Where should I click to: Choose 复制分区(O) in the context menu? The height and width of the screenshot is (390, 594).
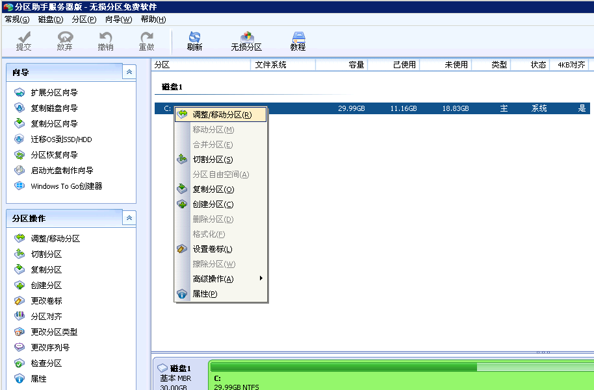221,189
